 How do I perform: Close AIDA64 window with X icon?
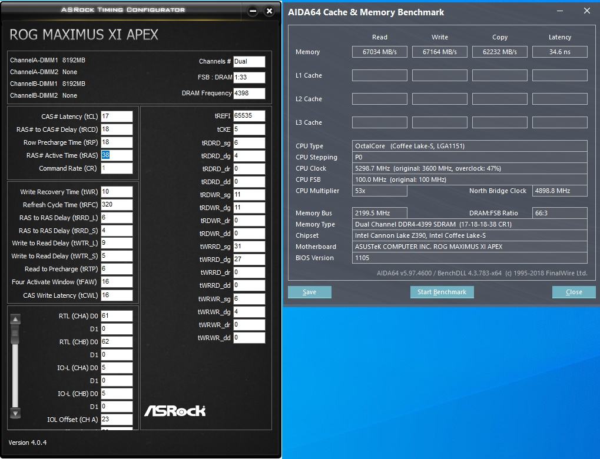coord(587,11)
